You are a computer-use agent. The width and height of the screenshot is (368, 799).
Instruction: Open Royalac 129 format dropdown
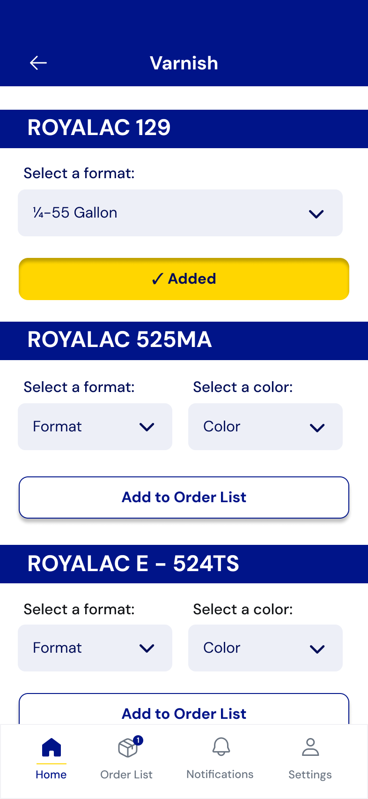point(180,213)
